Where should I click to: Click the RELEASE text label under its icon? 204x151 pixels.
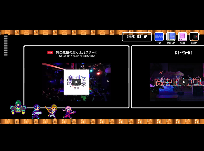coord(171,43)
